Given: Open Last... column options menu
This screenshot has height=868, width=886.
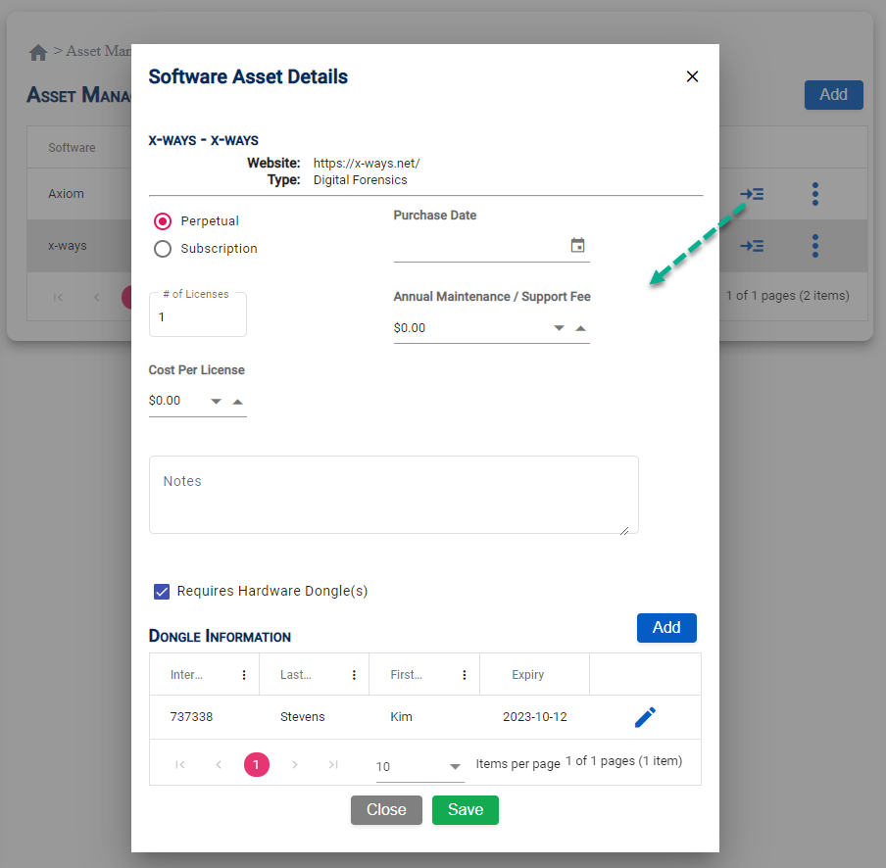Looking at the screenshot, I should (354, 675).
